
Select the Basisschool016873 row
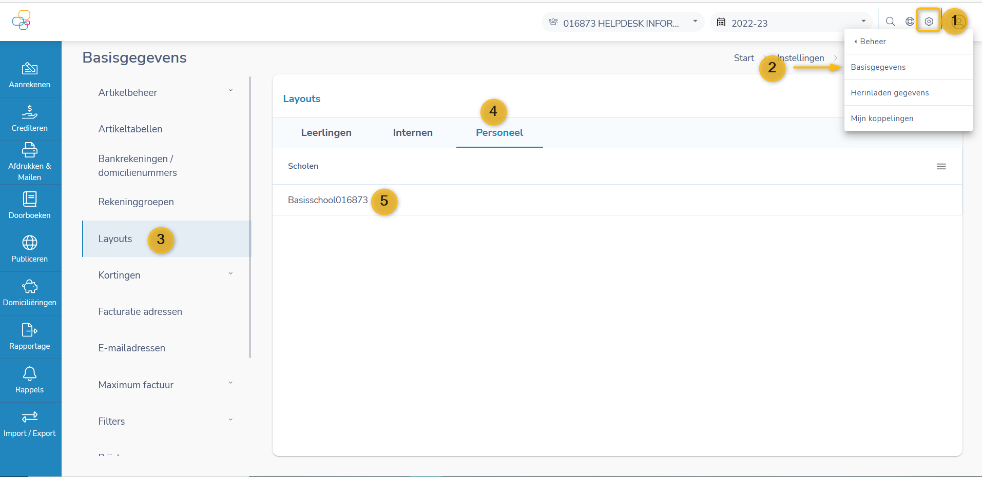tap(328, 200)
